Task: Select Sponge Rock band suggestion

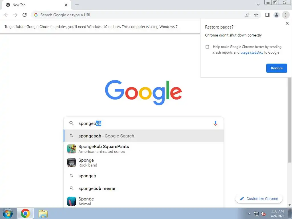Action: pyautogui.click(x=144, y=163)
